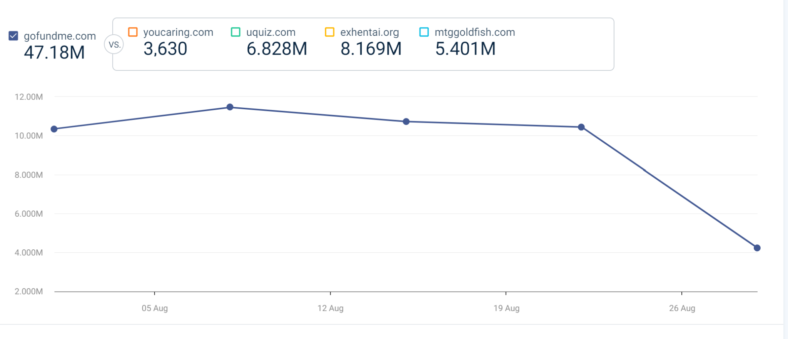Select the last data point near 4M
788x339 pixels.
pyautogui.click(x=757, y=248)
